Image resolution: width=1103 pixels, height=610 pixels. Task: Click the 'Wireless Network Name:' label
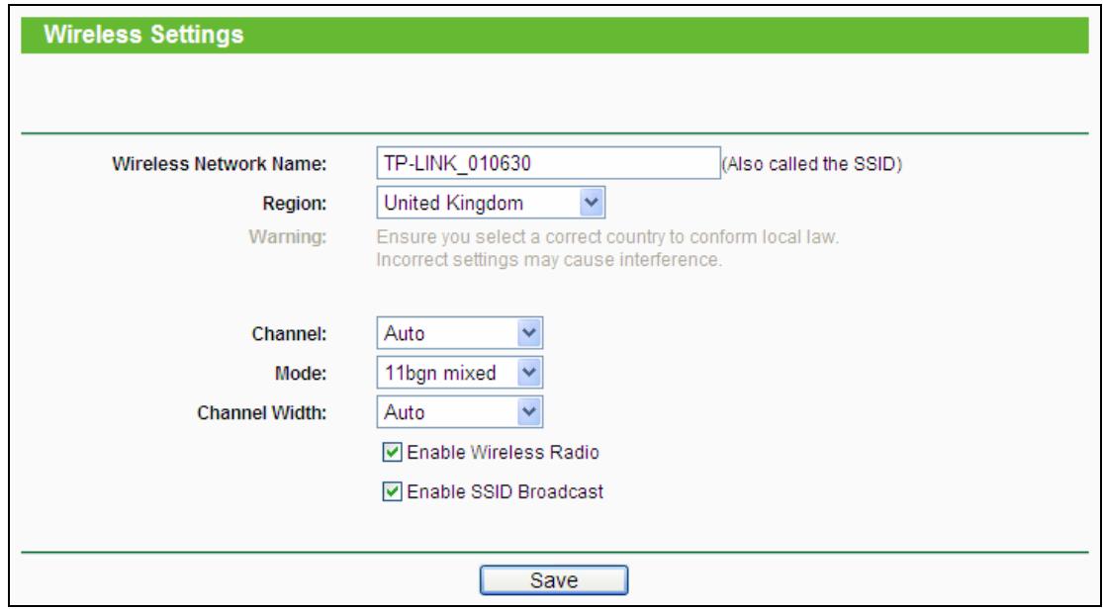point(220,165)
